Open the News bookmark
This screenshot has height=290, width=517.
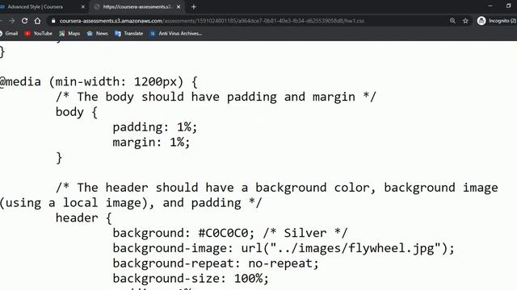(x=97, y=34)
